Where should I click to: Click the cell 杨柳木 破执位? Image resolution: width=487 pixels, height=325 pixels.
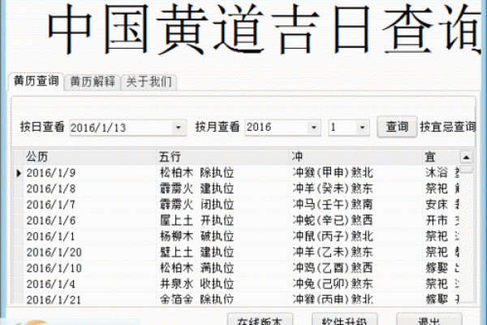222,236
